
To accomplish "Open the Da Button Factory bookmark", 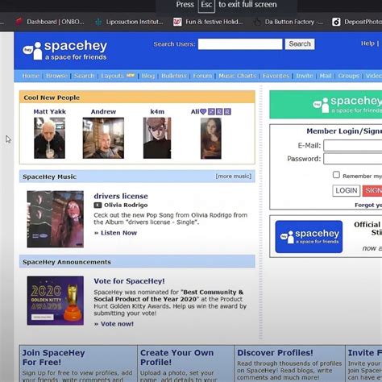I will coord(289,22).
